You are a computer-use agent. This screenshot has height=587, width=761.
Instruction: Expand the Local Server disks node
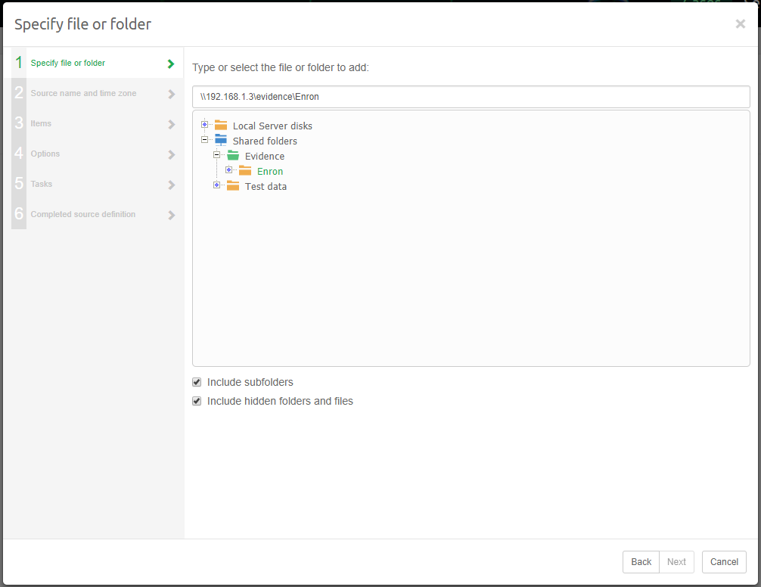(x=204, y=125)
